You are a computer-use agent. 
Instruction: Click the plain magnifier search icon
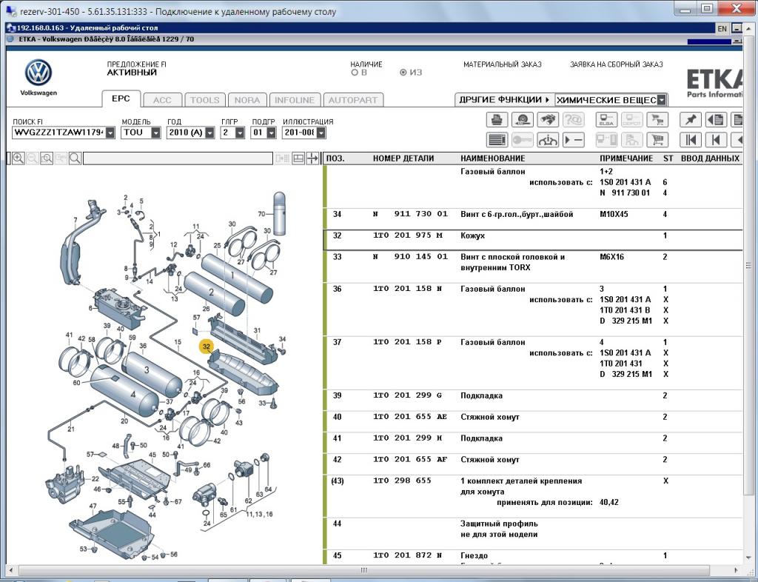tap(75, 158)
